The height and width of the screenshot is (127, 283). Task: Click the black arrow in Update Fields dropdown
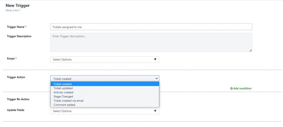click(x=155, y=111)
